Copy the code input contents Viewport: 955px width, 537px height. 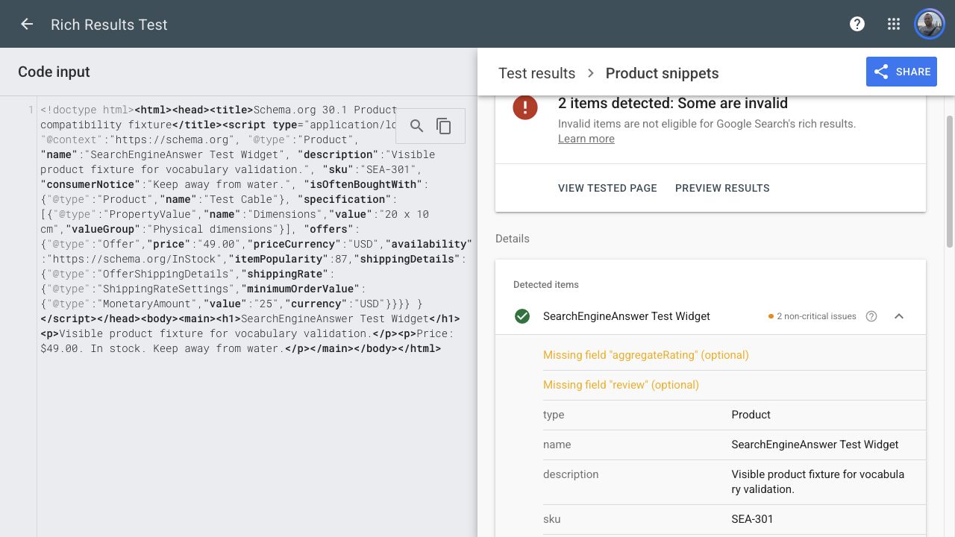tap(444, 126)
